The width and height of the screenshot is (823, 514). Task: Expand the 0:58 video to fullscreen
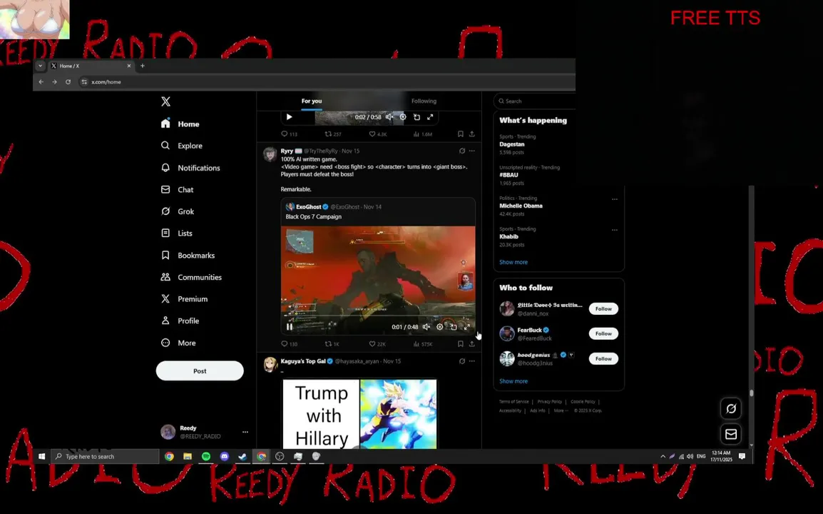430,116
